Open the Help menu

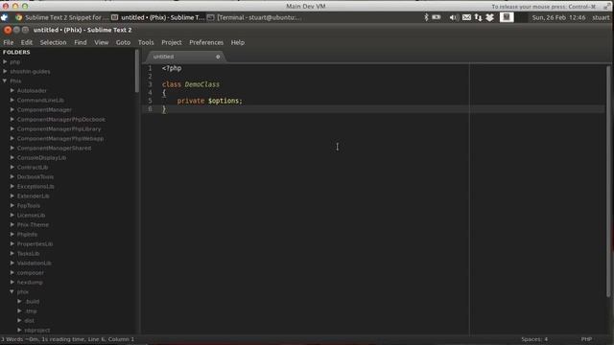click(237, 42)
